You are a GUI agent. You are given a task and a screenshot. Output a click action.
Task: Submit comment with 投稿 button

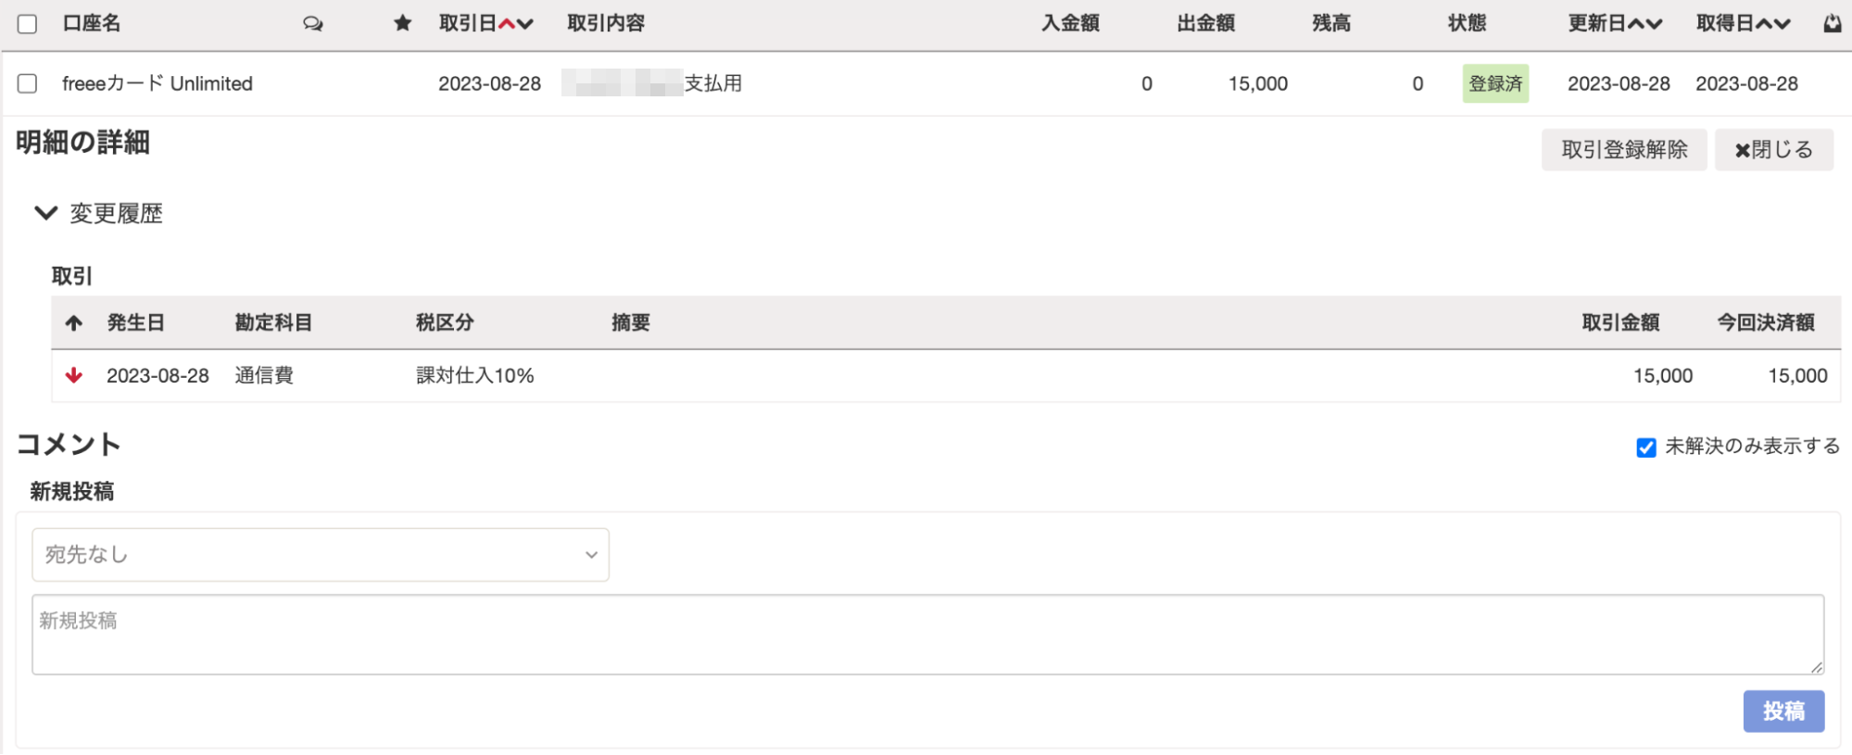1783,711
